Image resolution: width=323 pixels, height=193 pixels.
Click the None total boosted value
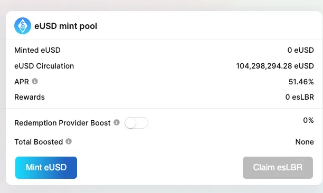[305, 142]
